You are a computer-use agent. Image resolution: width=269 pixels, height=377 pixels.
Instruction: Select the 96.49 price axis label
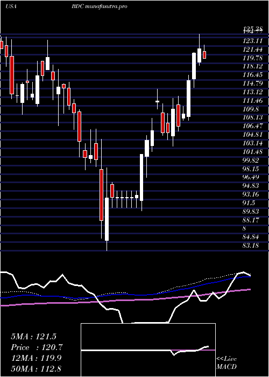click(251, 177)
